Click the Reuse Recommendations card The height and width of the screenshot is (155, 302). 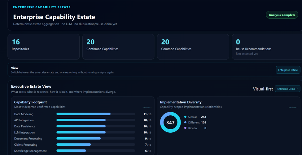click(x=267, y=47)
